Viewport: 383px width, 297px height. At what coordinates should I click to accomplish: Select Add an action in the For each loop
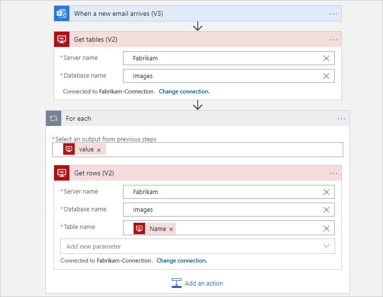(203, 283)
